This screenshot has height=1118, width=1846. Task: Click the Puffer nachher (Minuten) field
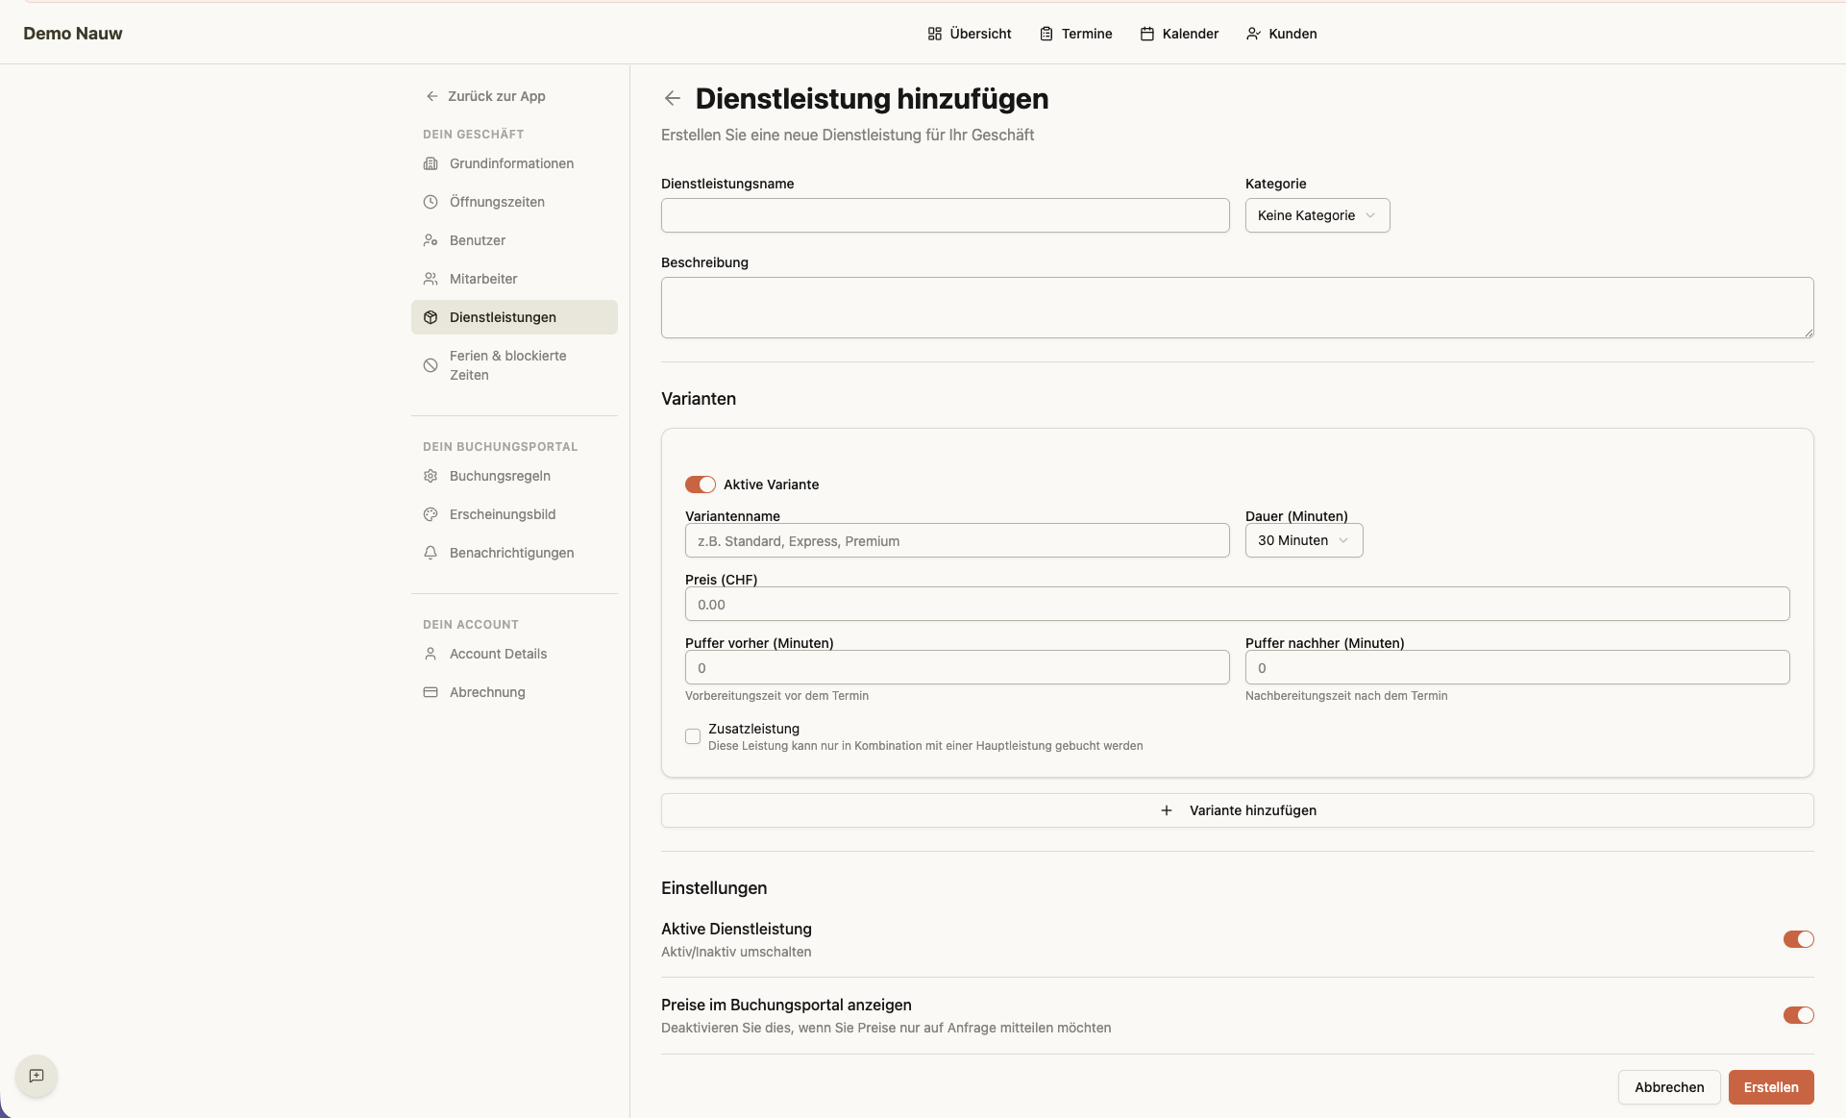tap(1517, 667)
